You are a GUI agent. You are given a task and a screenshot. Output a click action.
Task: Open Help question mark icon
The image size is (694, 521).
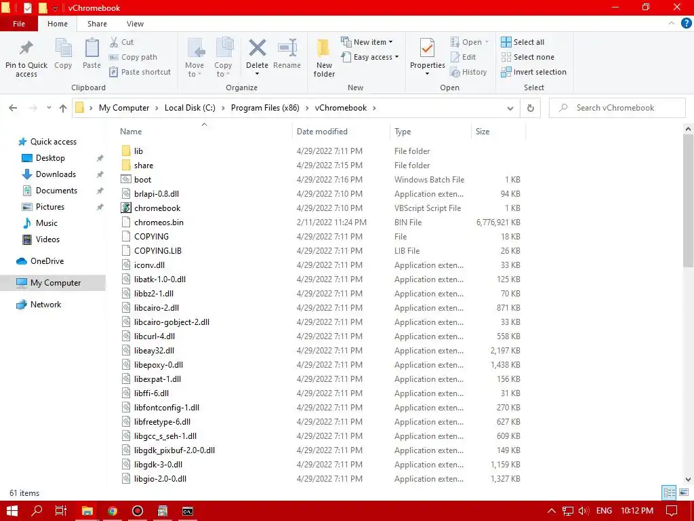click(686, 24)
